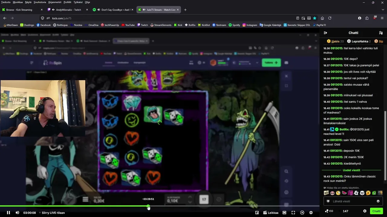Click the Uudet viestit new messages divider
Screen dimensions: 387x217
pyautogui.click(x=351, y=170)
